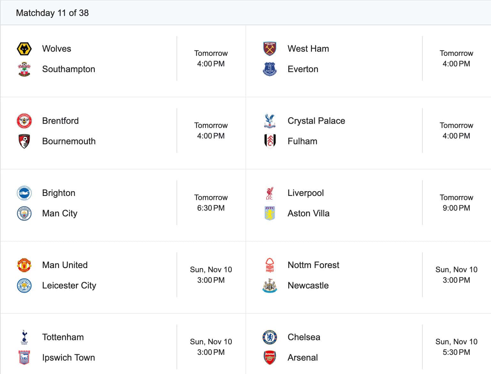491x374 pixels.
Task: Click the Liverpool LFC crest
Action: click(x=269, y=193)
